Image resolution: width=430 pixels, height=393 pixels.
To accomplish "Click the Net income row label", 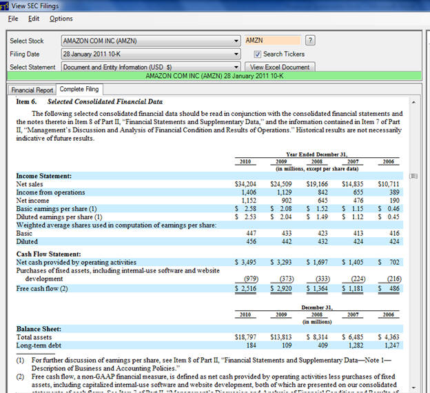I will click(x=32, y=201).
